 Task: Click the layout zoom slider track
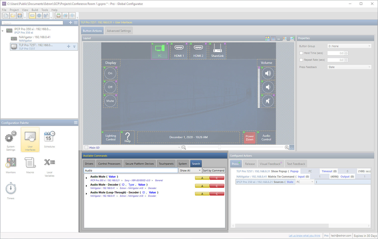[x=235, y=147]
